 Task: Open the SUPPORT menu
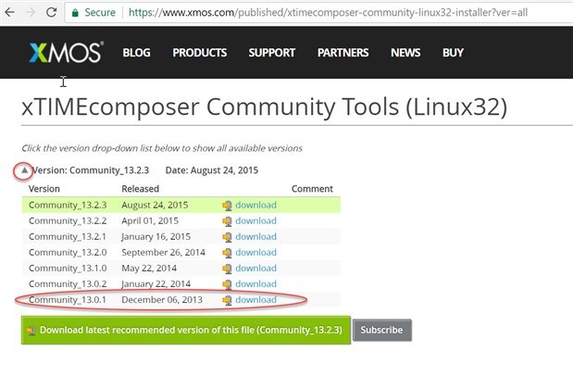click(272, 53)
